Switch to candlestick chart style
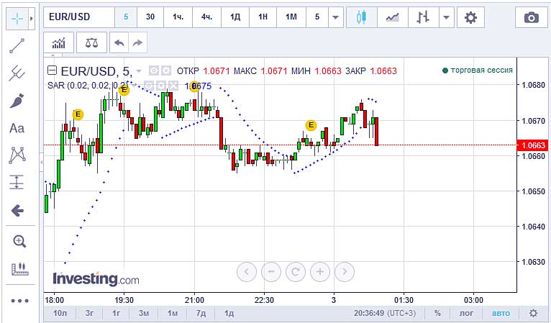The height and width of the screenshot is (323, 551). point(361,17)
